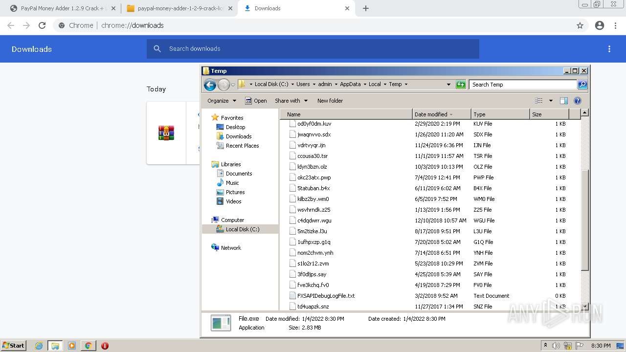
Task: Select Desktop under Favorites
Action: click(x=235, y=127)
